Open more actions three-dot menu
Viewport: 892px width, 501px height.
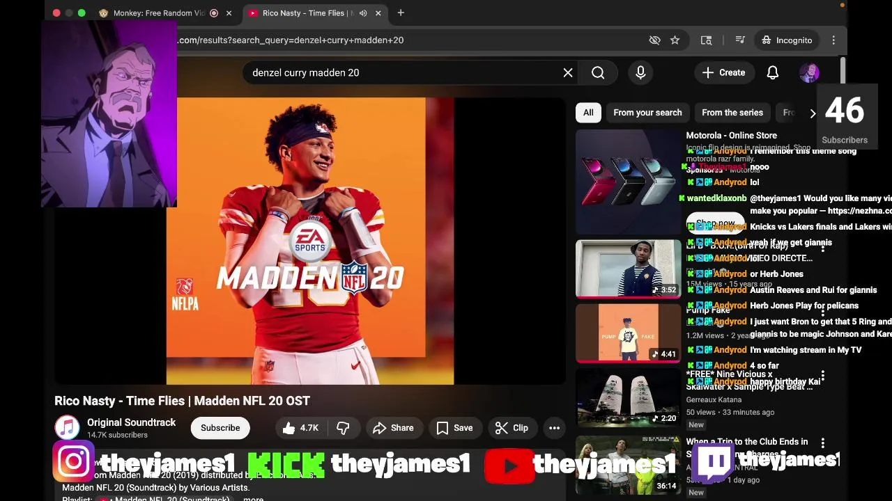pyautogui.click(x=554, y=428)
